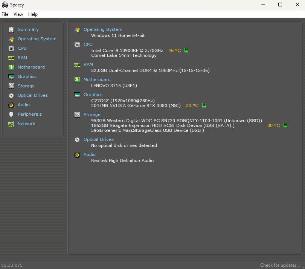Click the Speccy app icon in title bar
305x269 pixels.
(5, 5)
